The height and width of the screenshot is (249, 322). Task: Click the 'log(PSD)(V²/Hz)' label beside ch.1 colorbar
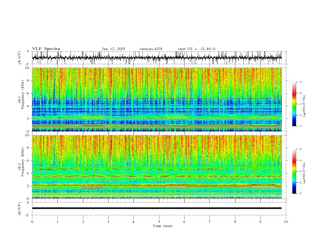pyautogui.click(x=305, y=106)
